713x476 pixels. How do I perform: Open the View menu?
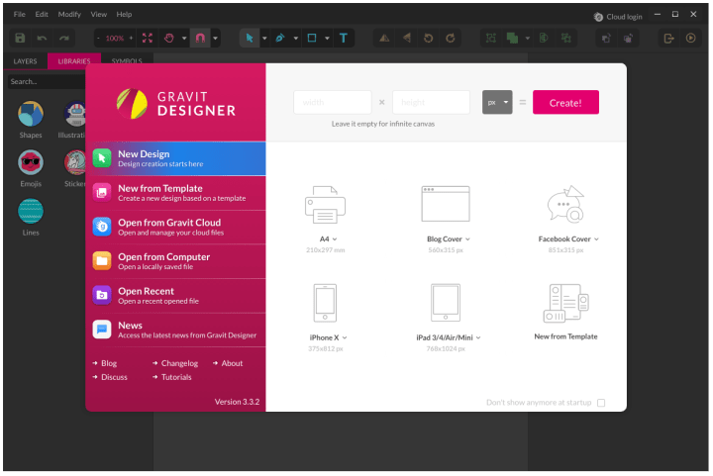pyautogui.click(x=99, y=15)
